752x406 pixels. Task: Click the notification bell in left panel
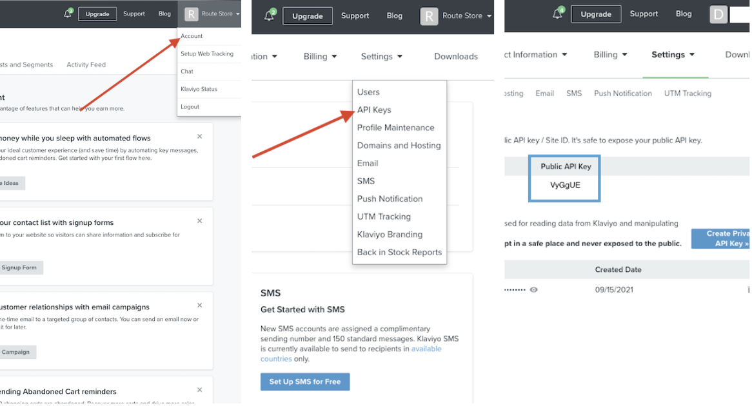tap(68, 14)
